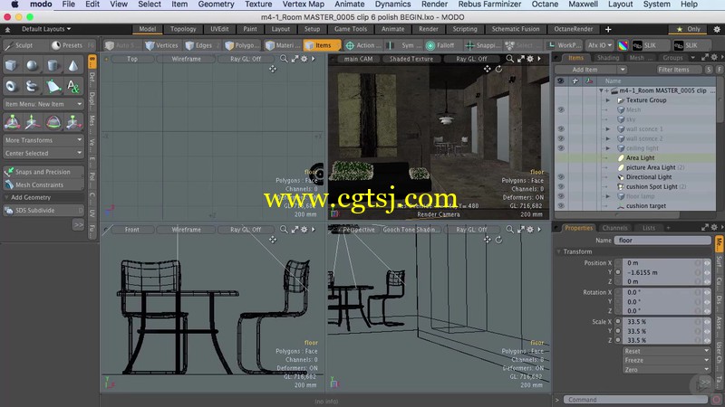
Task: Toggle visibility of Directional Light
Action: pyautogui.click(x=561, y=176)
